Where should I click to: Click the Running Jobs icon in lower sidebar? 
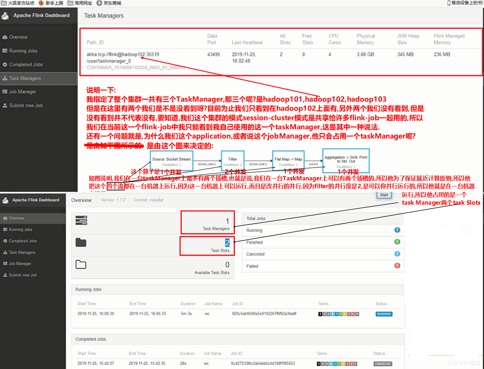pos(5,230)
